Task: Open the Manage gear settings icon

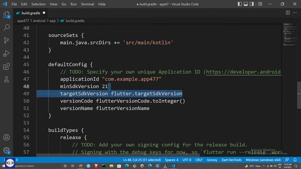Action: tap(6, 150)
